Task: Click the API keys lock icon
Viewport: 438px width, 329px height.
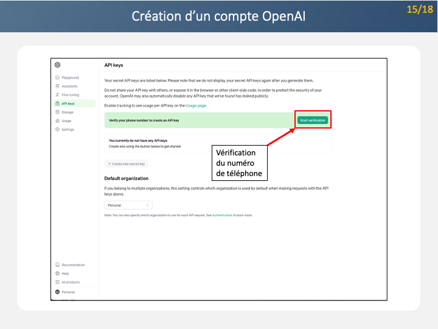Action: coord(57,104)
